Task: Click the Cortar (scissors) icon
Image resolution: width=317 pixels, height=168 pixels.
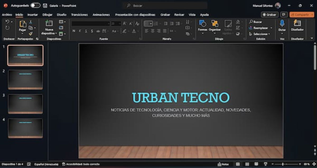Action: coord(31,22)
